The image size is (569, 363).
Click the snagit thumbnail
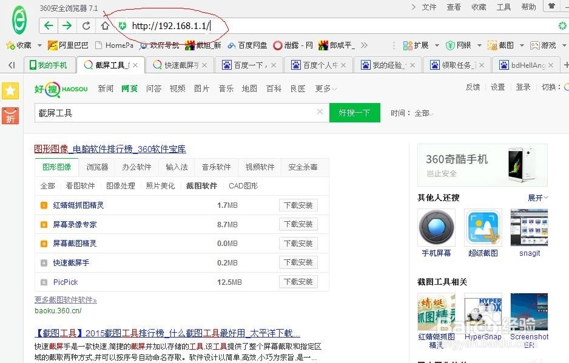point(528,228)
